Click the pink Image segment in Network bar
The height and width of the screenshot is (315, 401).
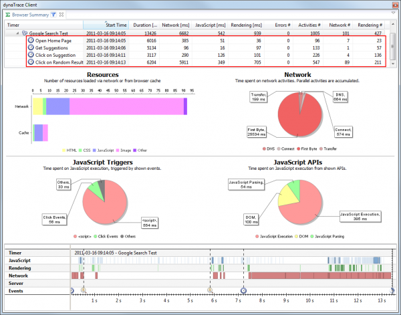coord(126,106)
